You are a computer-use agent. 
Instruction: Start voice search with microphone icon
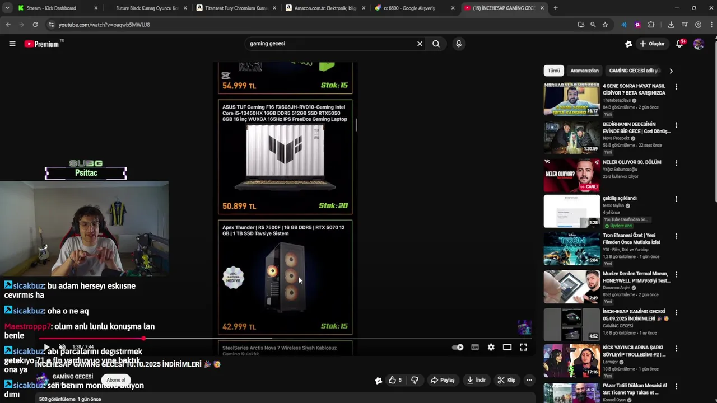459,44
